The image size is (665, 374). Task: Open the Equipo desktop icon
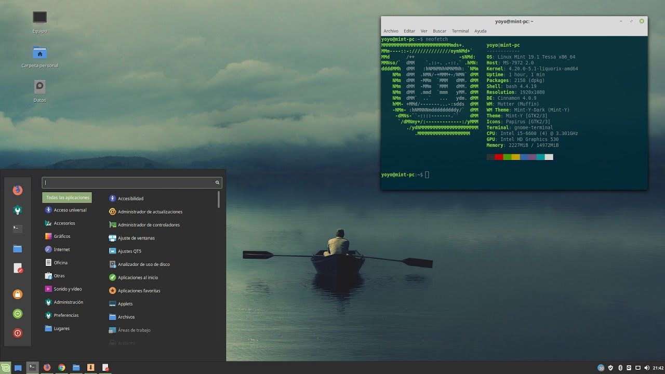point(39,17)
